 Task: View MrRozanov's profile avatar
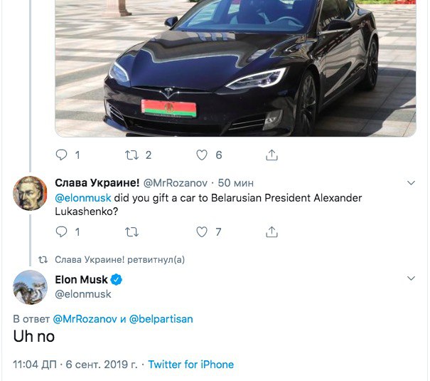click(30, 192)
